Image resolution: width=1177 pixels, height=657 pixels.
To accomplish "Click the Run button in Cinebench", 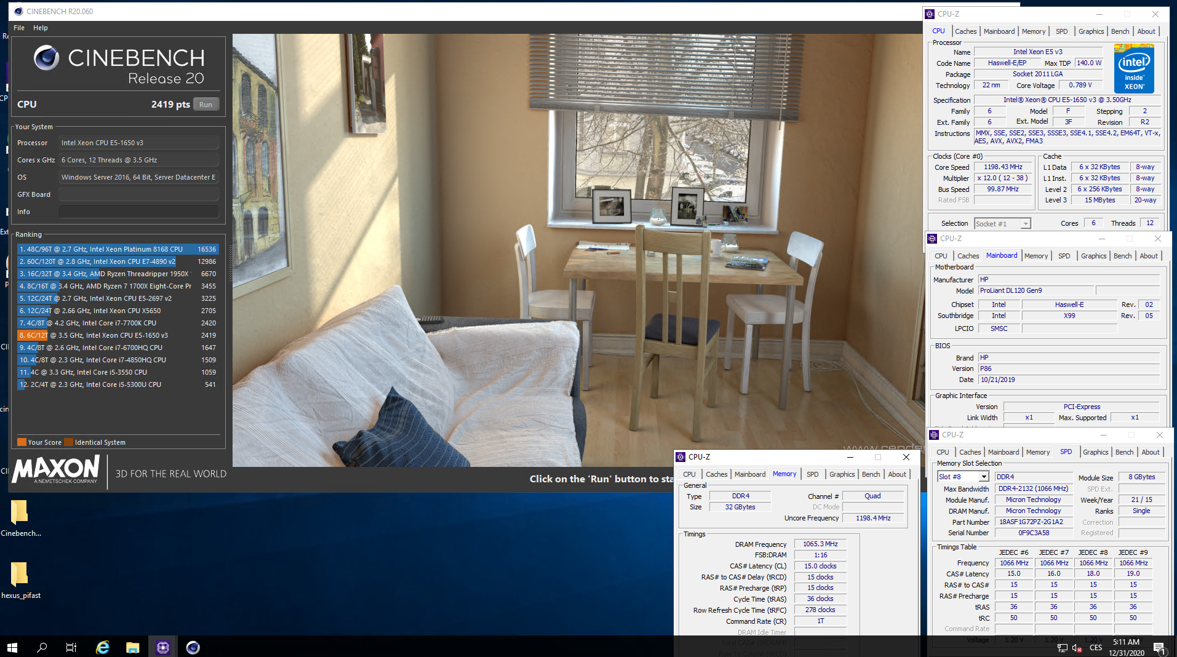I will 206,105.
